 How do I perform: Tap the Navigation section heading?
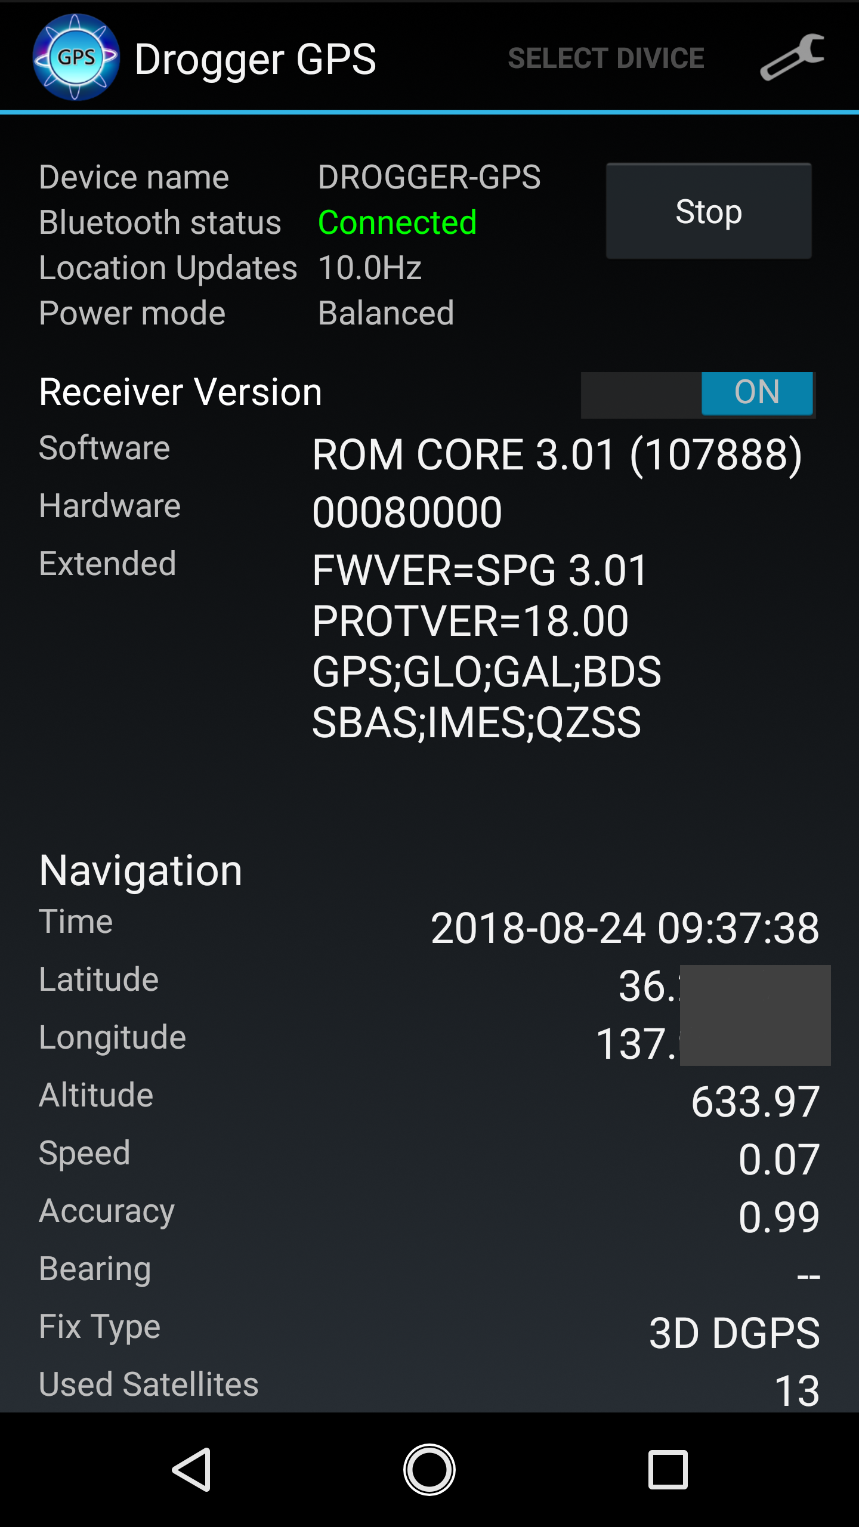(x=141, y=871)
